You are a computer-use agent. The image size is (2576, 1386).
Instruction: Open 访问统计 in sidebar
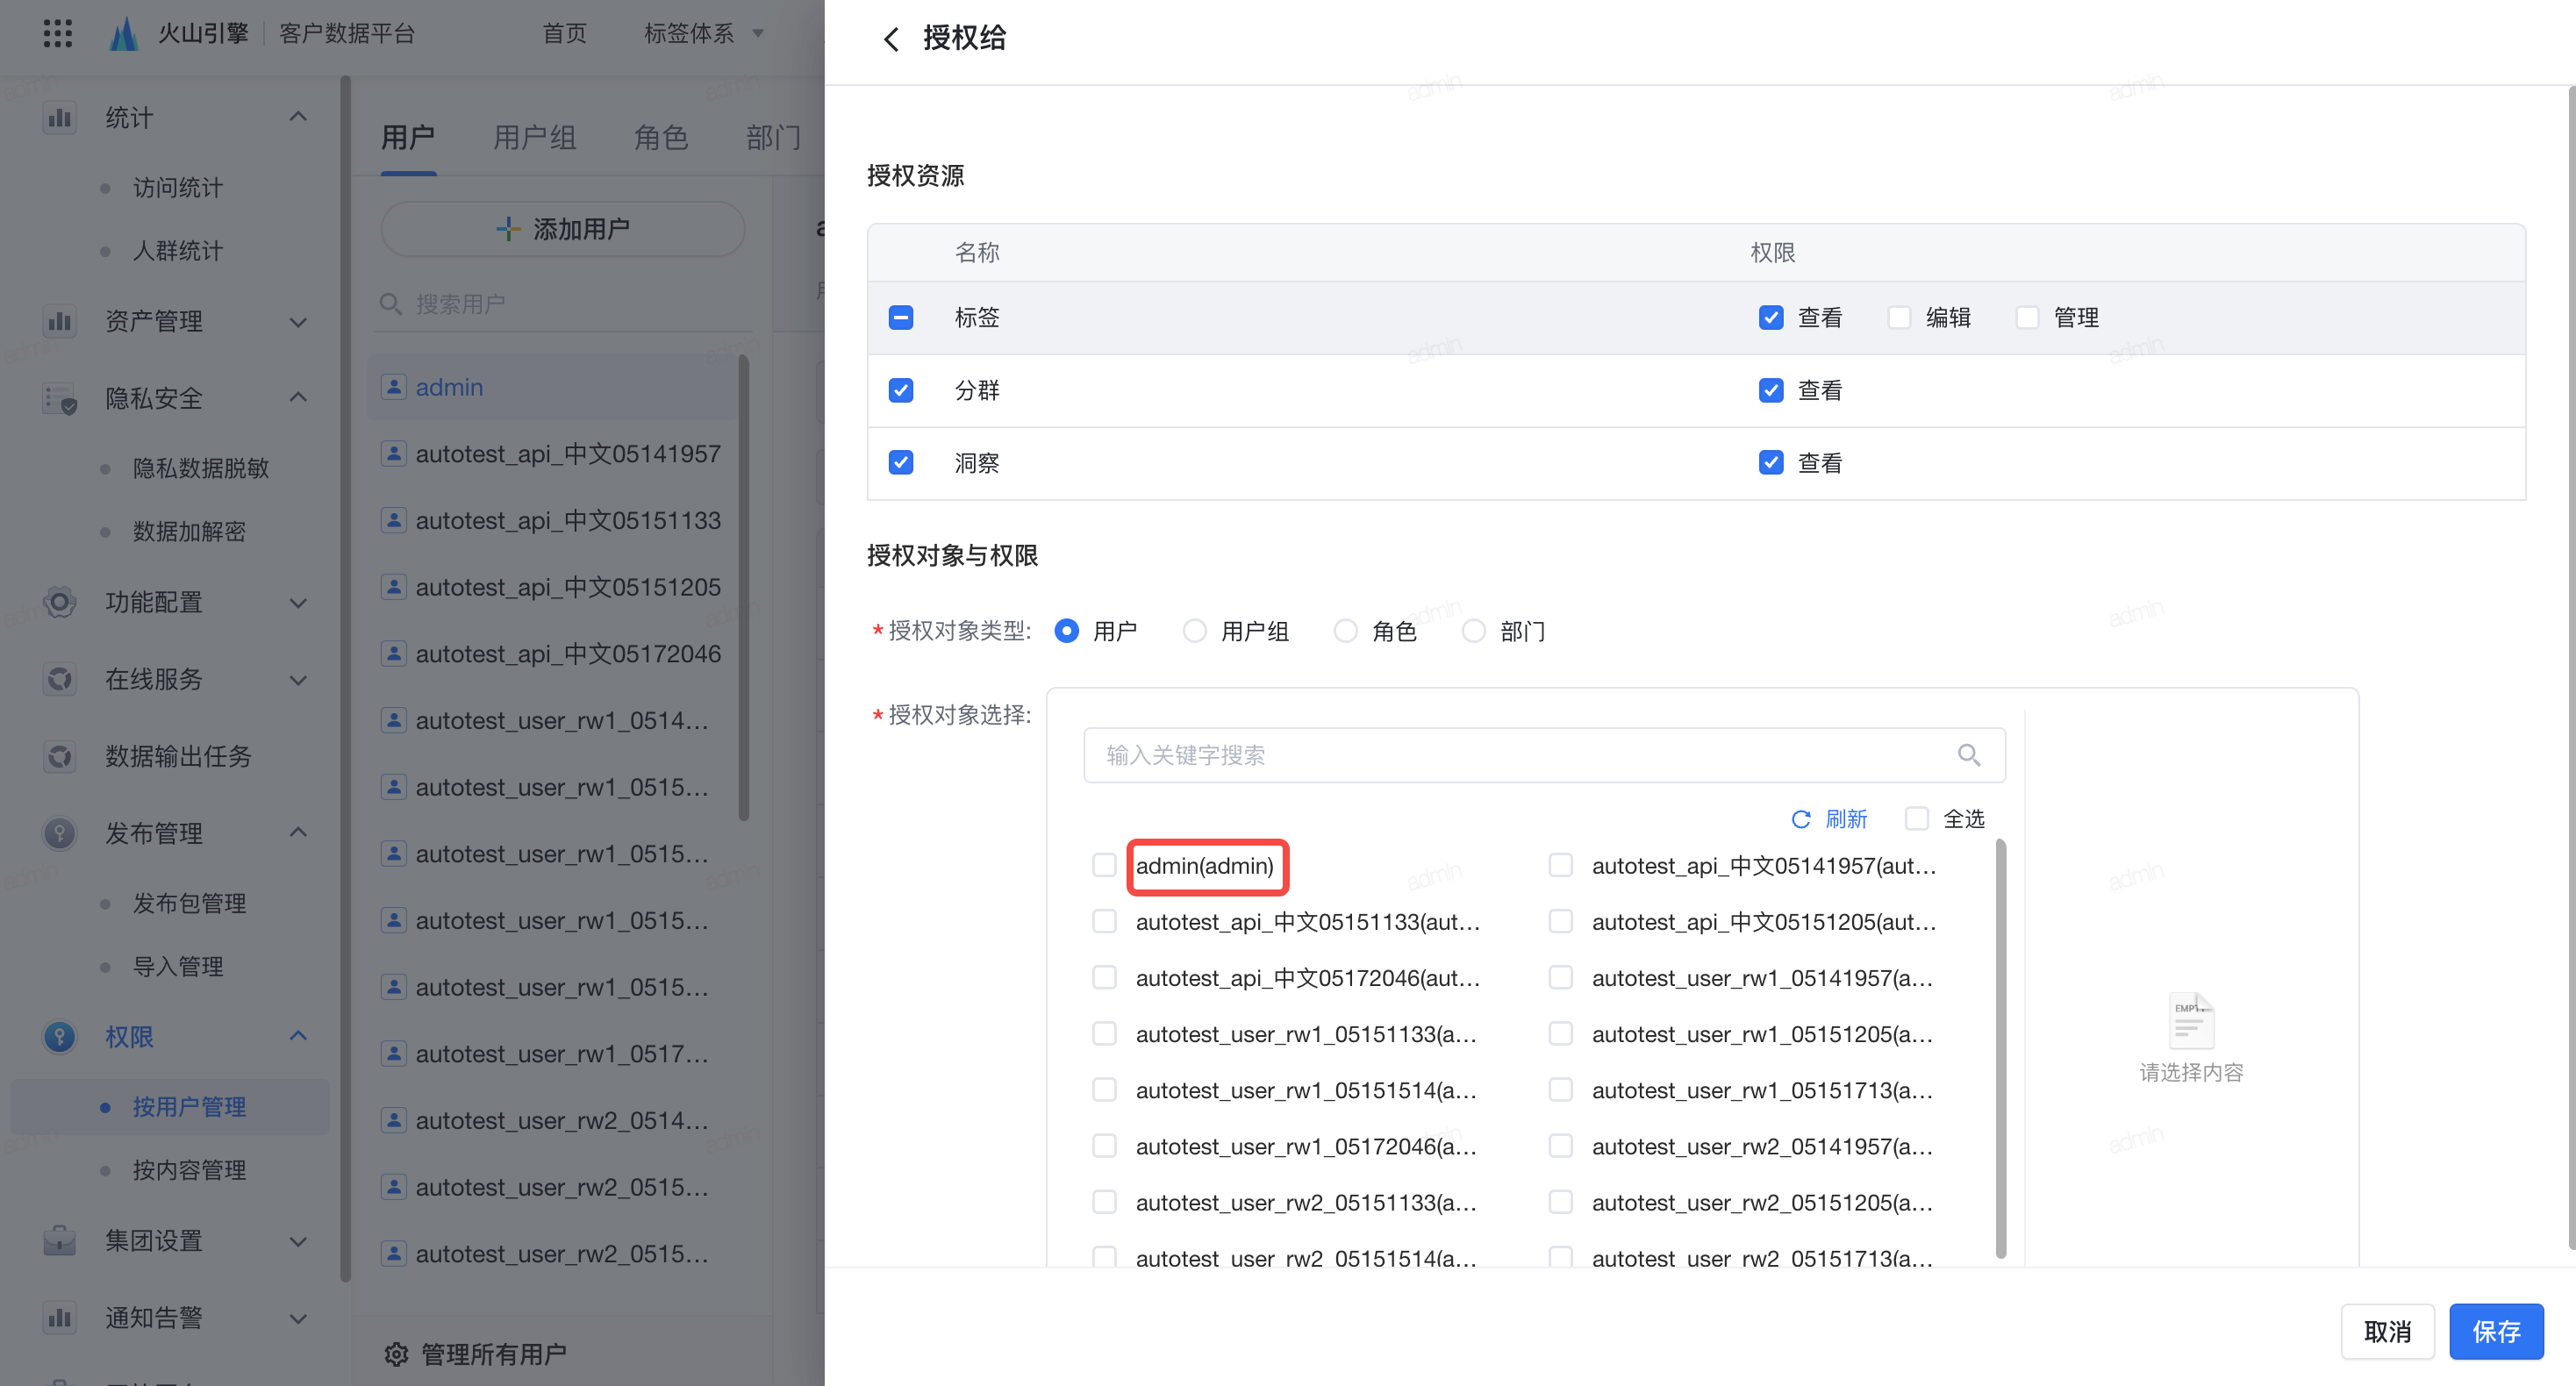tap(178, 187)
